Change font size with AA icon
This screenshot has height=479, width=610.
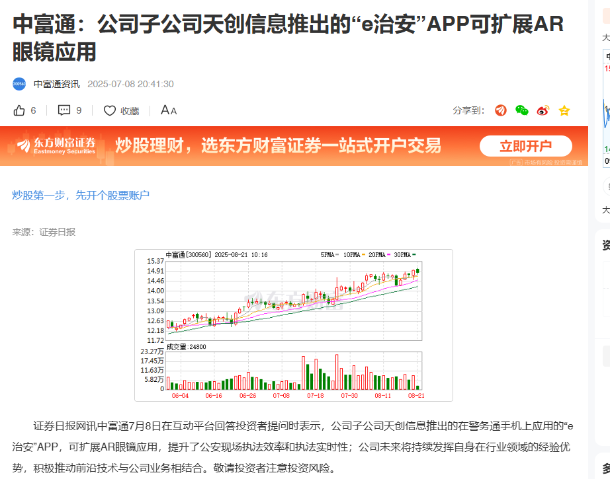coord(169,110)
